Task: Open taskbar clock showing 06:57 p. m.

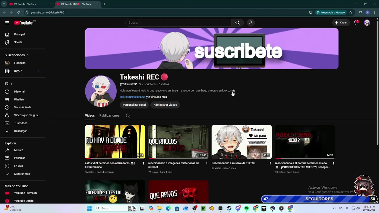Action: click(x=369, y=208)
